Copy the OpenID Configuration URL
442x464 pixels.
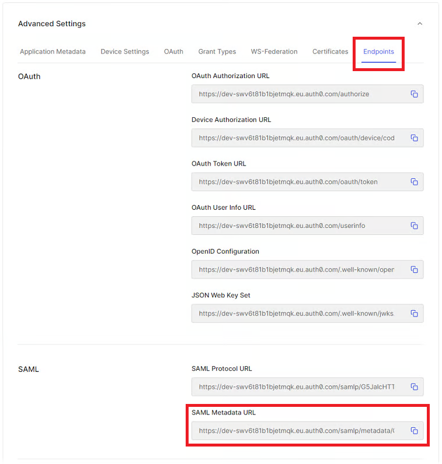point(414,269)
